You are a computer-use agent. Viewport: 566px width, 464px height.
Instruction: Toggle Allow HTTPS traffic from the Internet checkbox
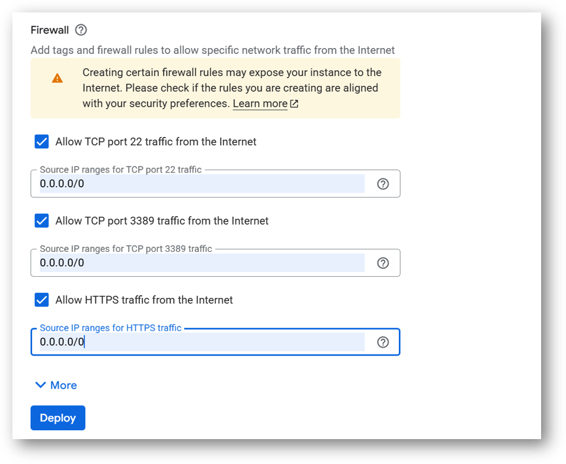(x=41, y=300)
